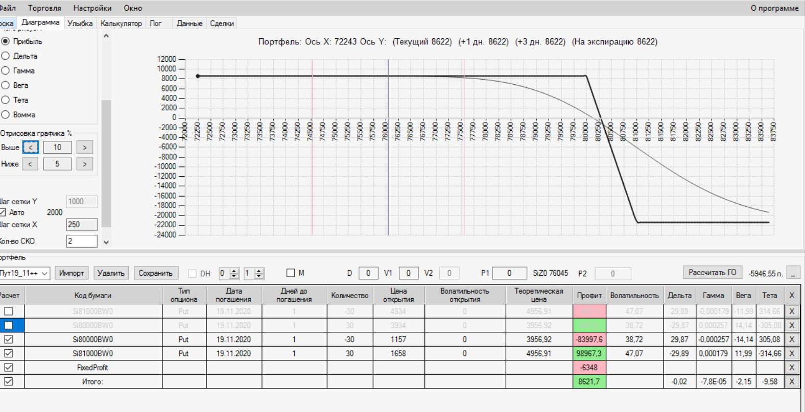This screenshot has width=805, height=412.
Task: Check the greyed Si80000BW0 row priced 3934
Action: 9,325
